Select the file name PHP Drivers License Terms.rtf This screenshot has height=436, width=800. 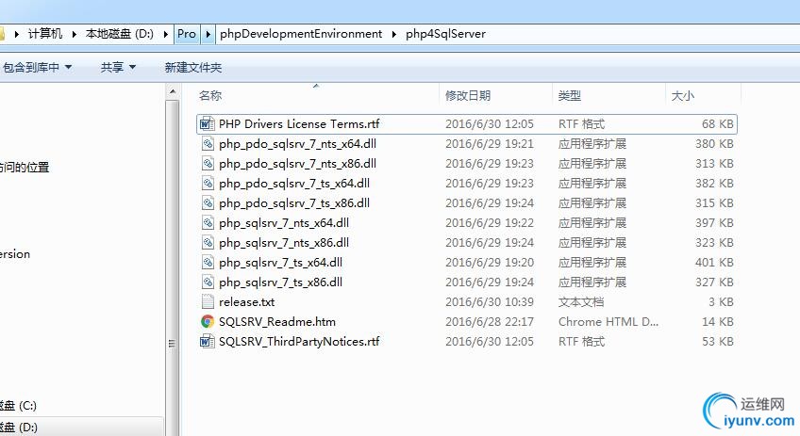(x=299, y=123)
